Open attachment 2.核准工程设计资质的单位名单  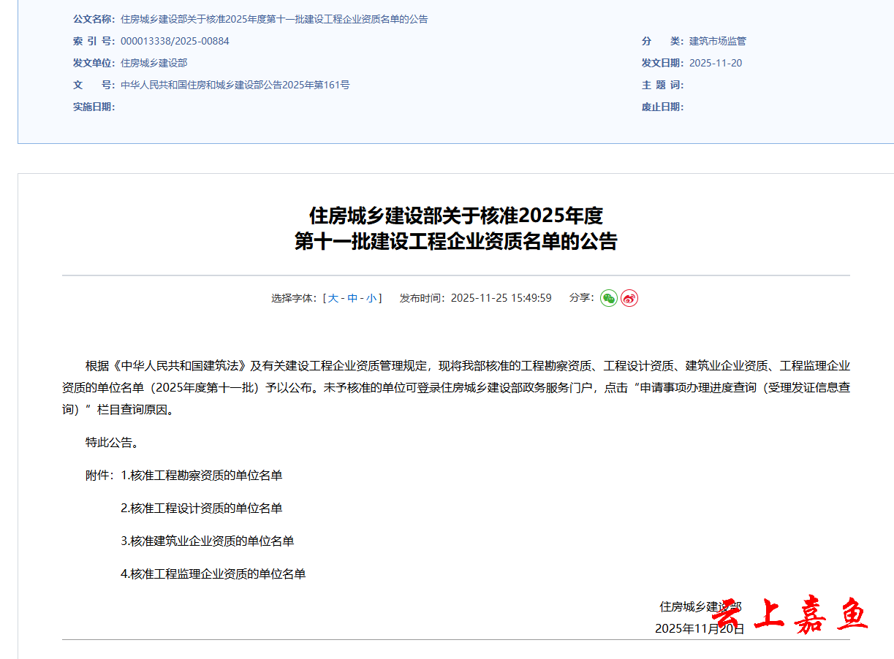pos(202,508)
